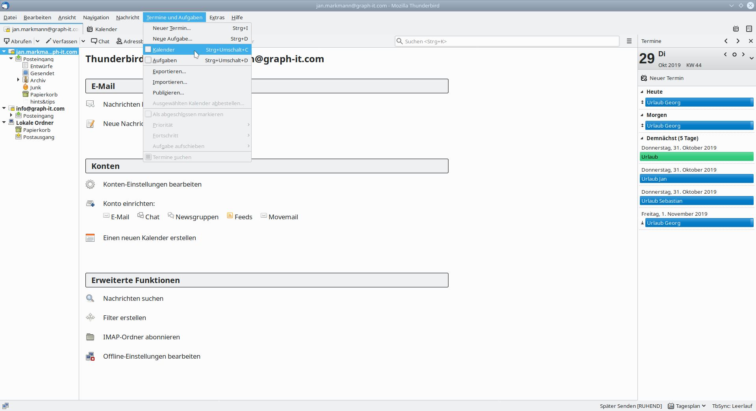Open the Extras menu
The image size is (756, 411).
217,17
